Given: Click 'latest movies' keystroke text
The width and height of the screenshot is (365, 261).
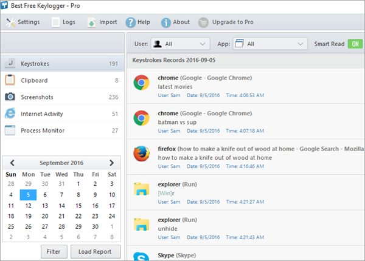Looking at the screenshot, I should click(x=175, y=87).
